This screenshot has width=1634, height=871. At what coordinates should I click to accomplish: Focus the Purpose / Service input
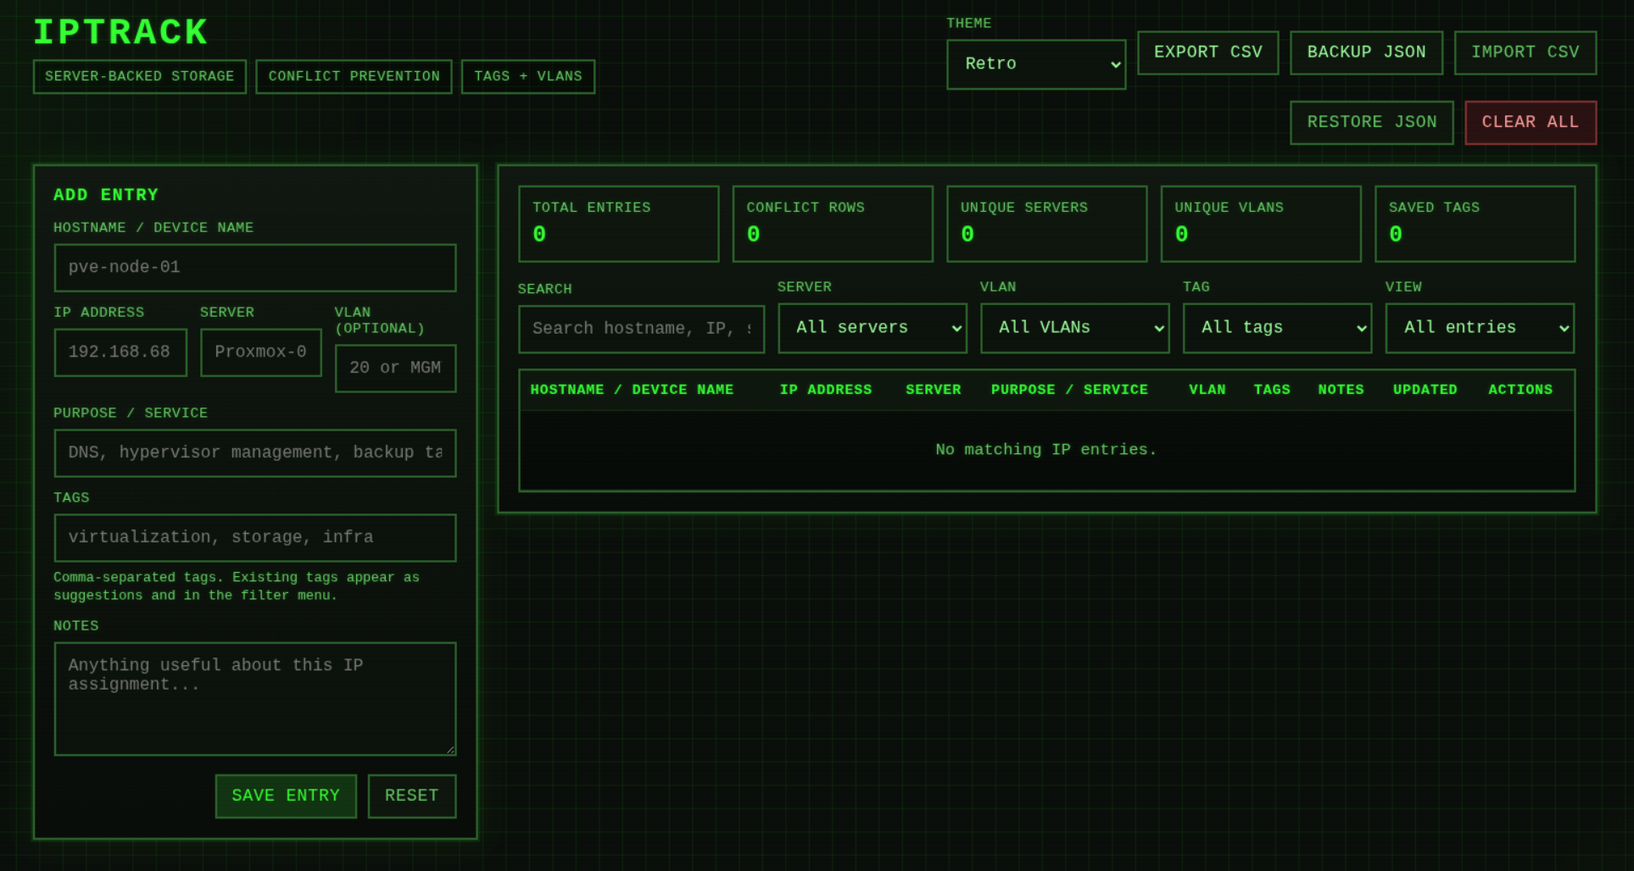pos(255,453)
